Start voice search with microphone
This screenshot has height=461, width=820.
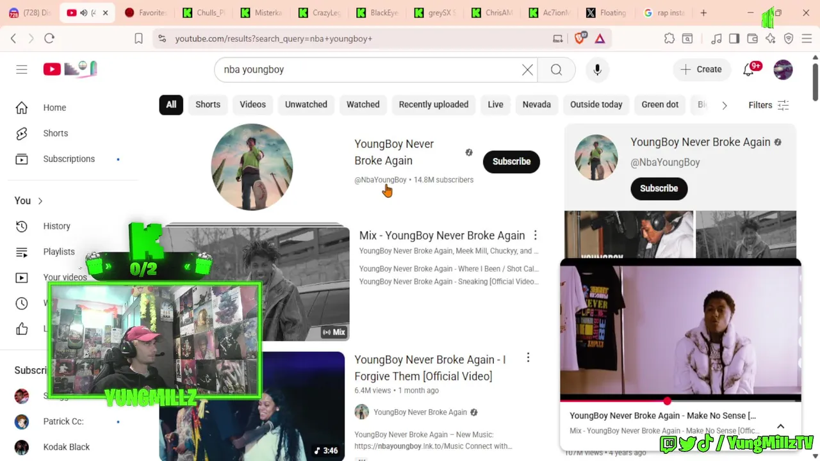pyautogui.click(x=597, y=70)
